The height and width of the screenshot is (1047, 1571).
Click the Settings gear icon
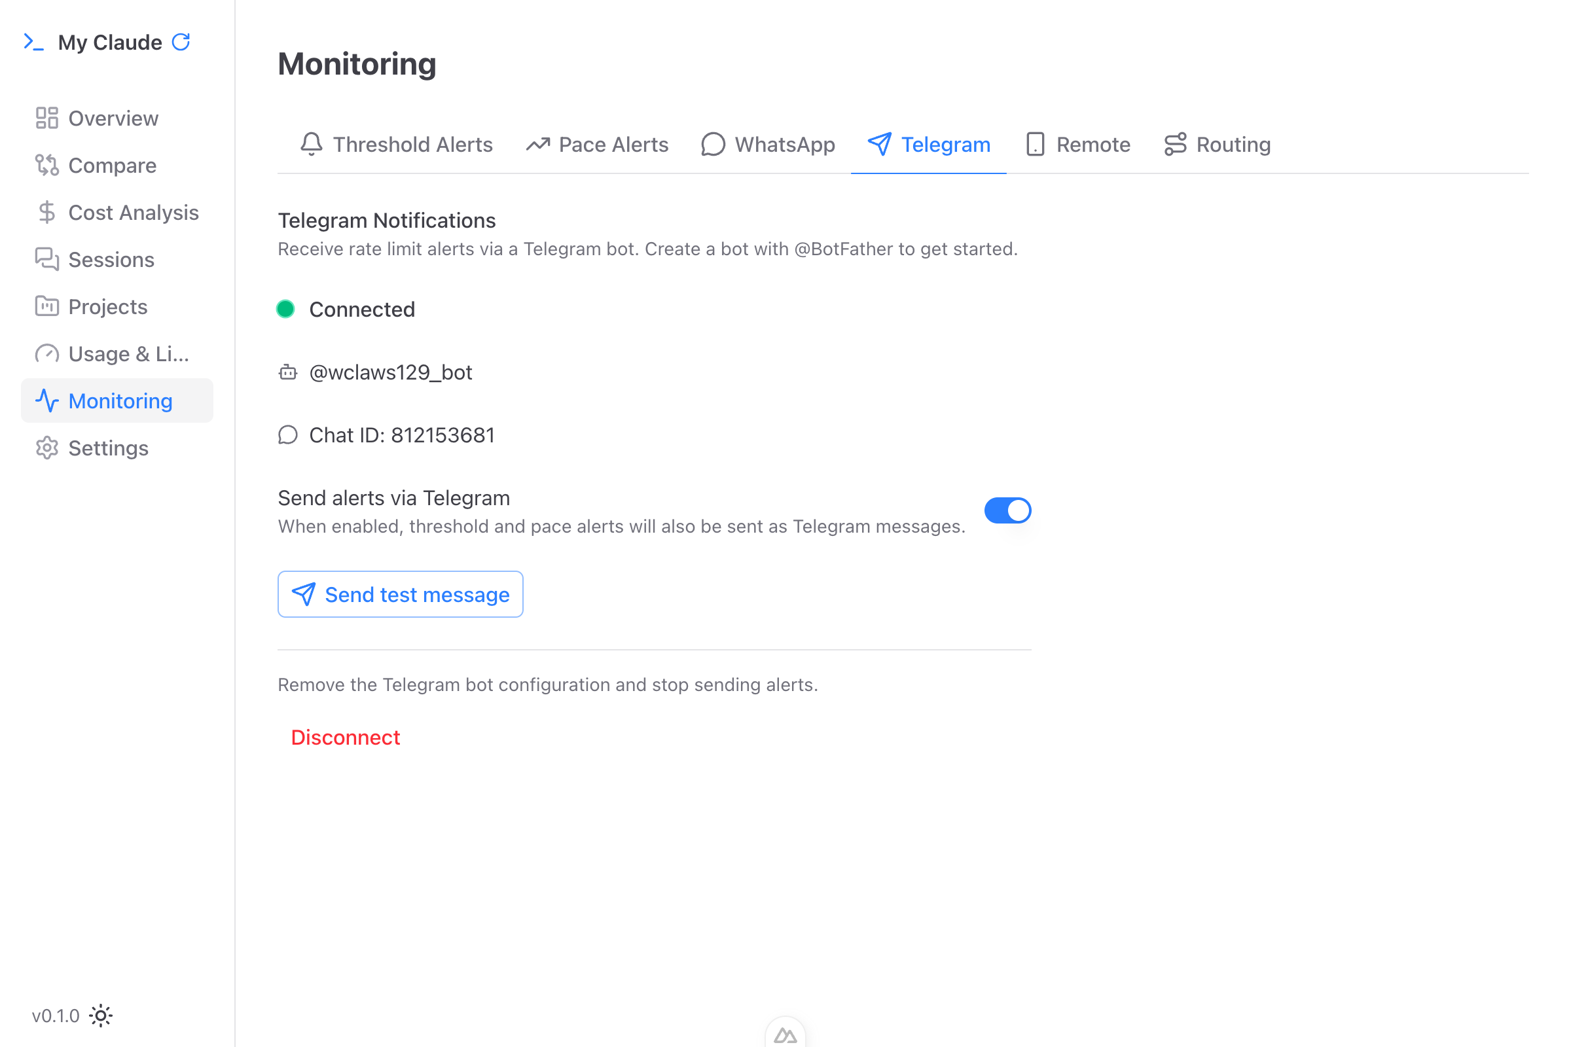tap(46, 448)
